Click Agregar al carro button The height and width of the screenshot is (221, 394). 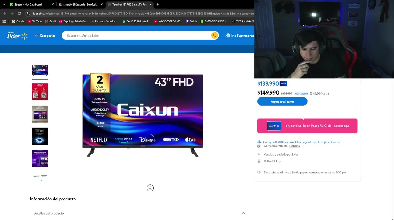pos(282,102)
